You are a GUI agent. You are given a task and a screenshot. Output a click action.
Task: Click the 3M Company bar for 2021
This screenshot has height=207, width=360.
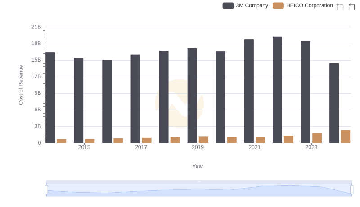point(249,91)
